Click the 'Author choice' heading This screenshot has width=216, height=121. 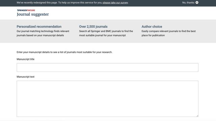[x=152, y=27]
